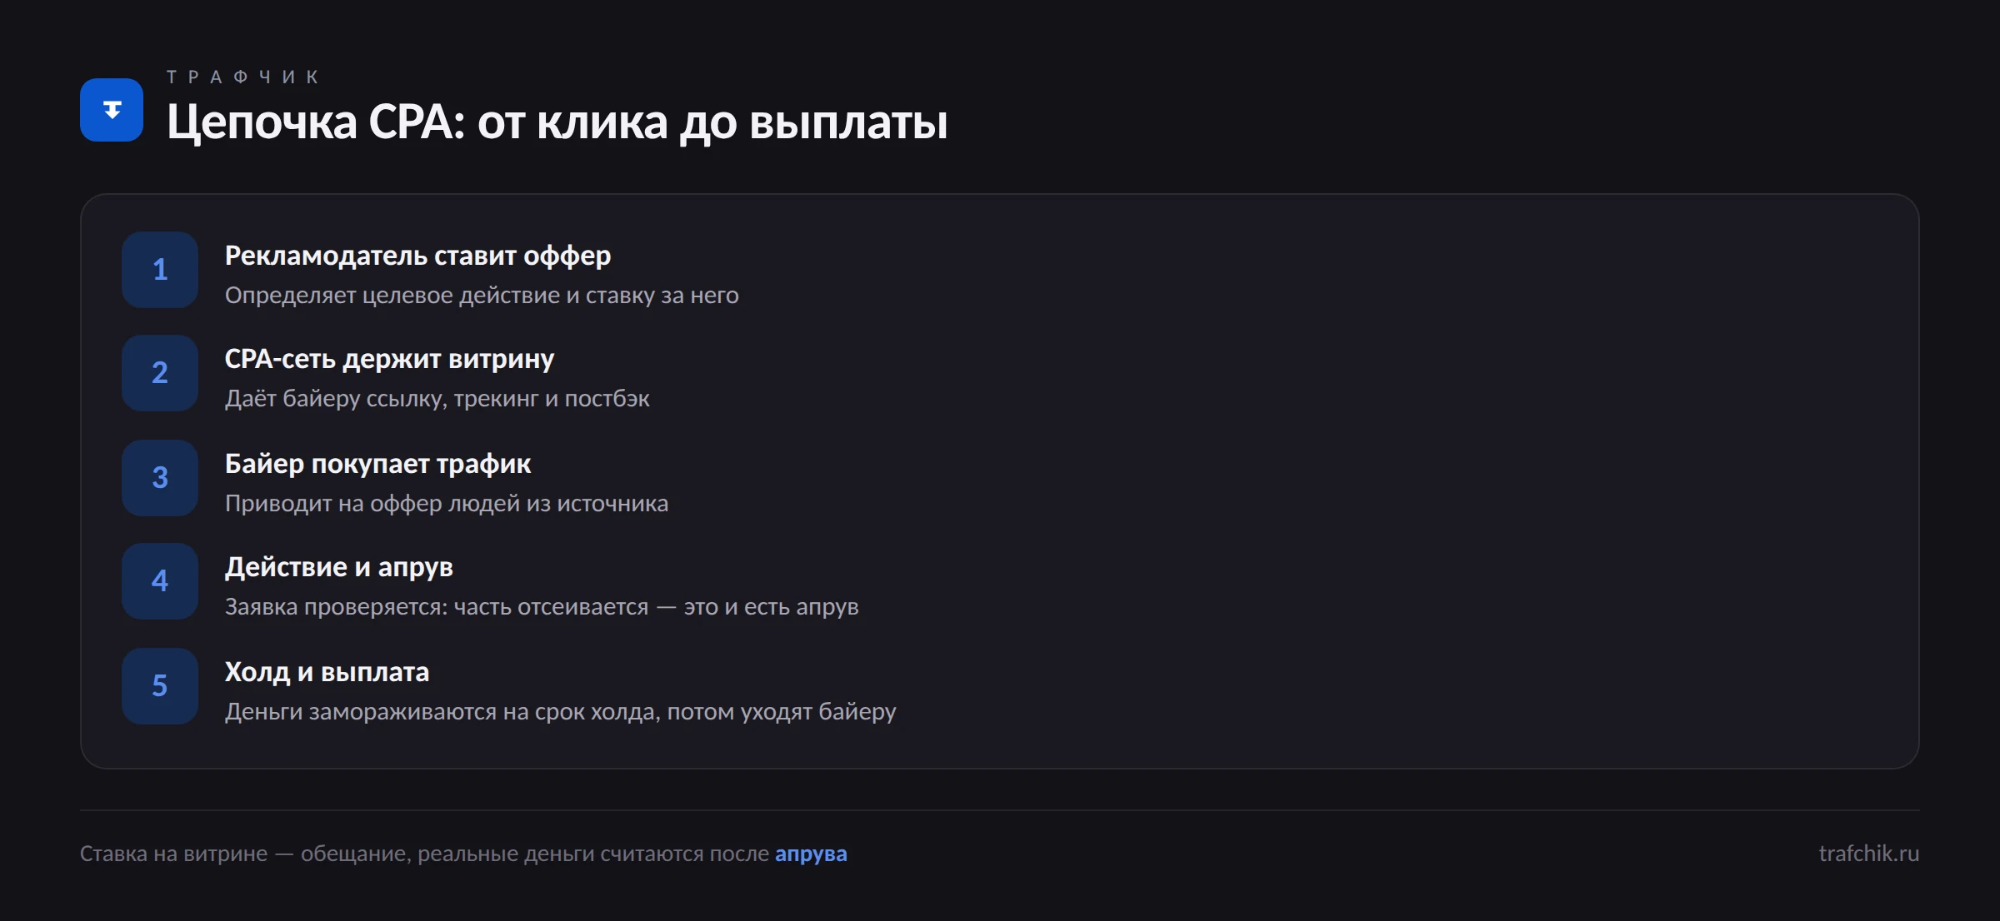Click the title 'Рекламодатель ставит оффер'

[417, 256]
